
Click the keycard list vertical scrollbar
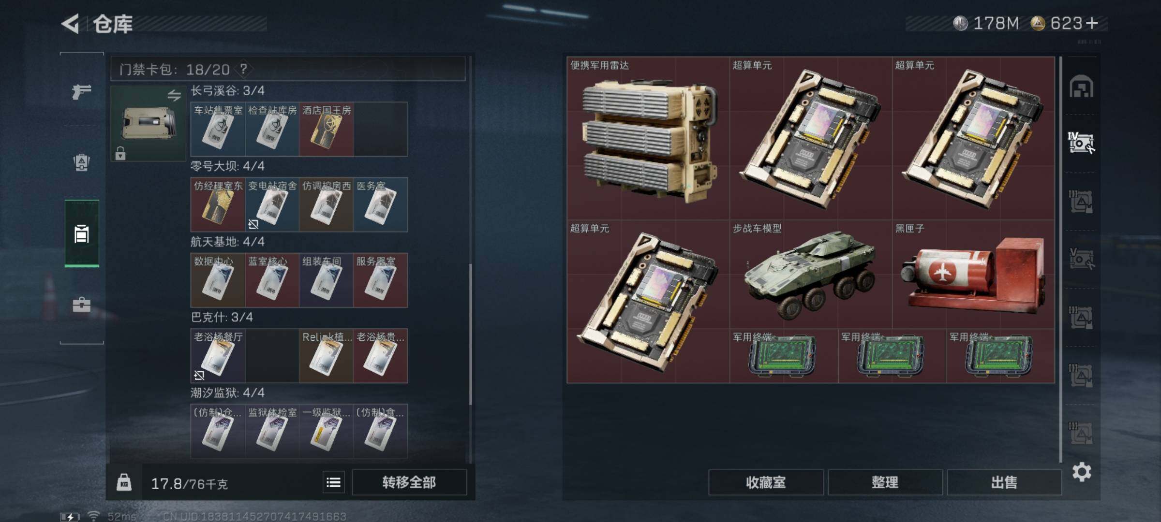470,333
